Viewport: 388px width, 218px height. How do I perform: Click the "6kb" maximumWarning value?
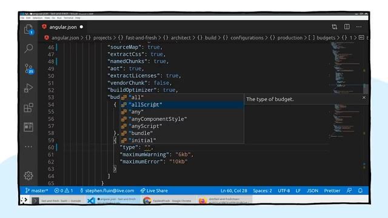click(182, 154)
